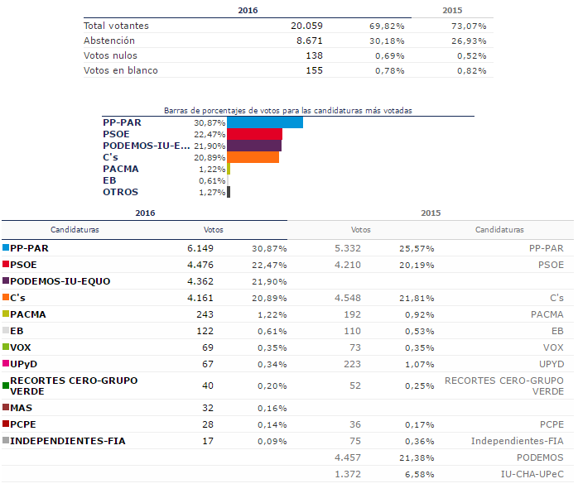Click the red PSOE percentage bar

(255, 134)
